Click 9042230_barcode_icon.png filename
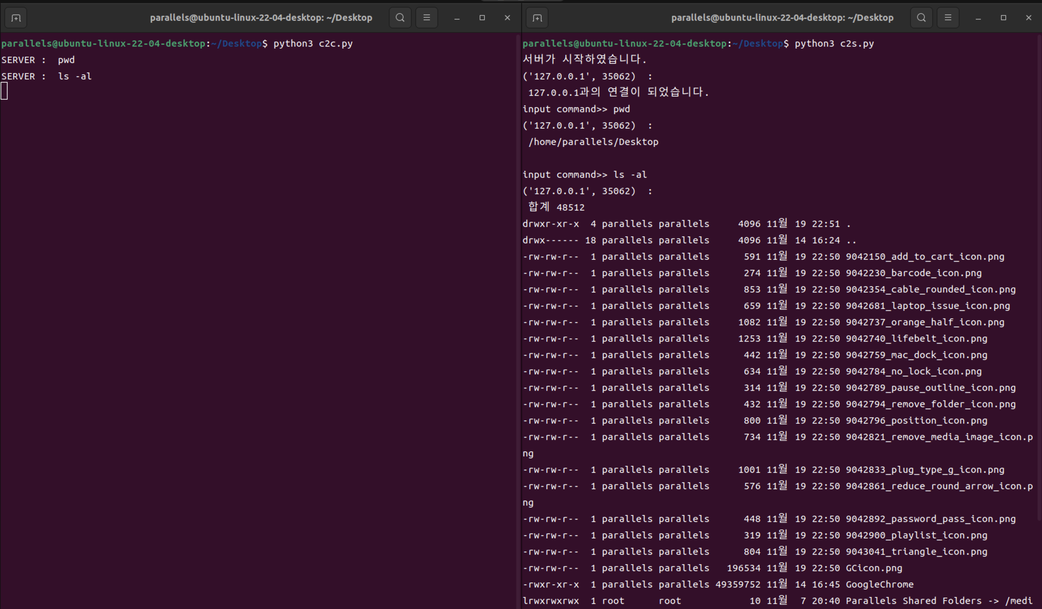The width and height of the screenshot is (1042, 609). pos(914,273)
